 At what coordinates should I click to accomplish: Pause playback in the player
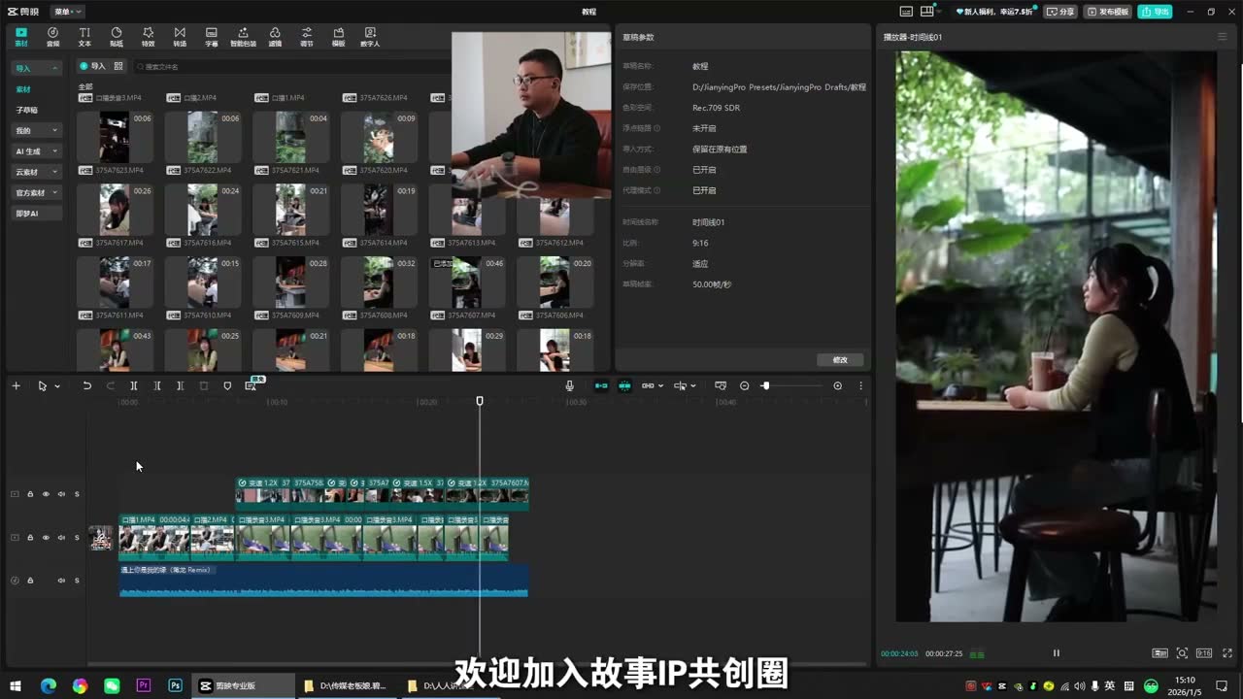coord(1057,653)
